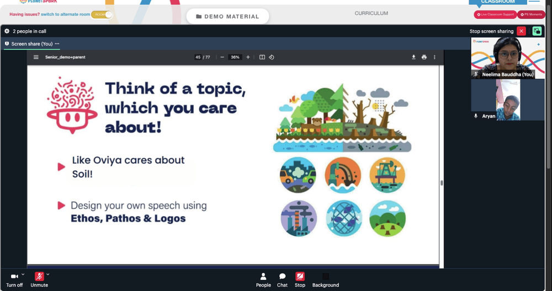552x291 pixels.
Task: Click the fishing net circle image
Action: [x=343, y=218]
